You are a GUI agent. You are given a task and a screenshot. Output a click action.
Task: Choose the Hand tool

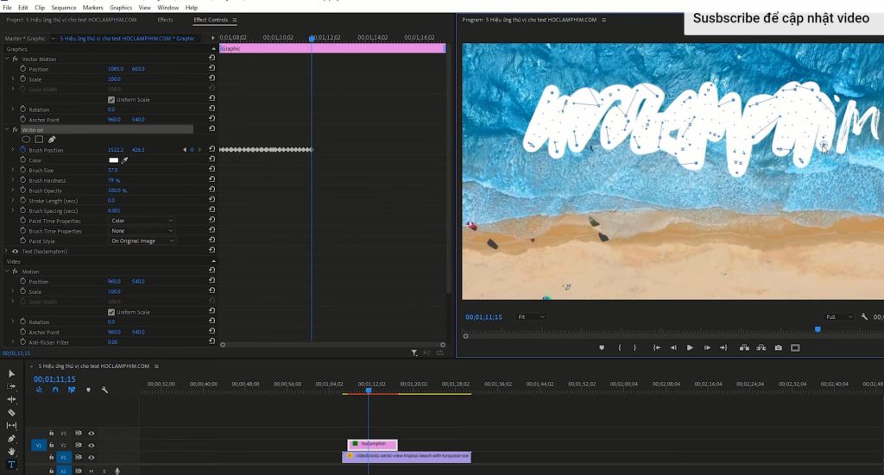click(x=11, y=452)
